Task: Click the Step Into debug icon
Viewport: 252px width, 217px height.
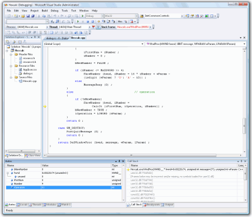Action: pyautogui.click(x=104, y=21)
